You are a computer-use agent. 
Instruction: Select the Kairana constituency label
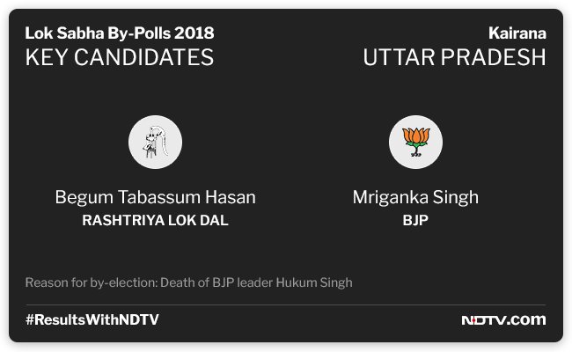coord(517,33)
